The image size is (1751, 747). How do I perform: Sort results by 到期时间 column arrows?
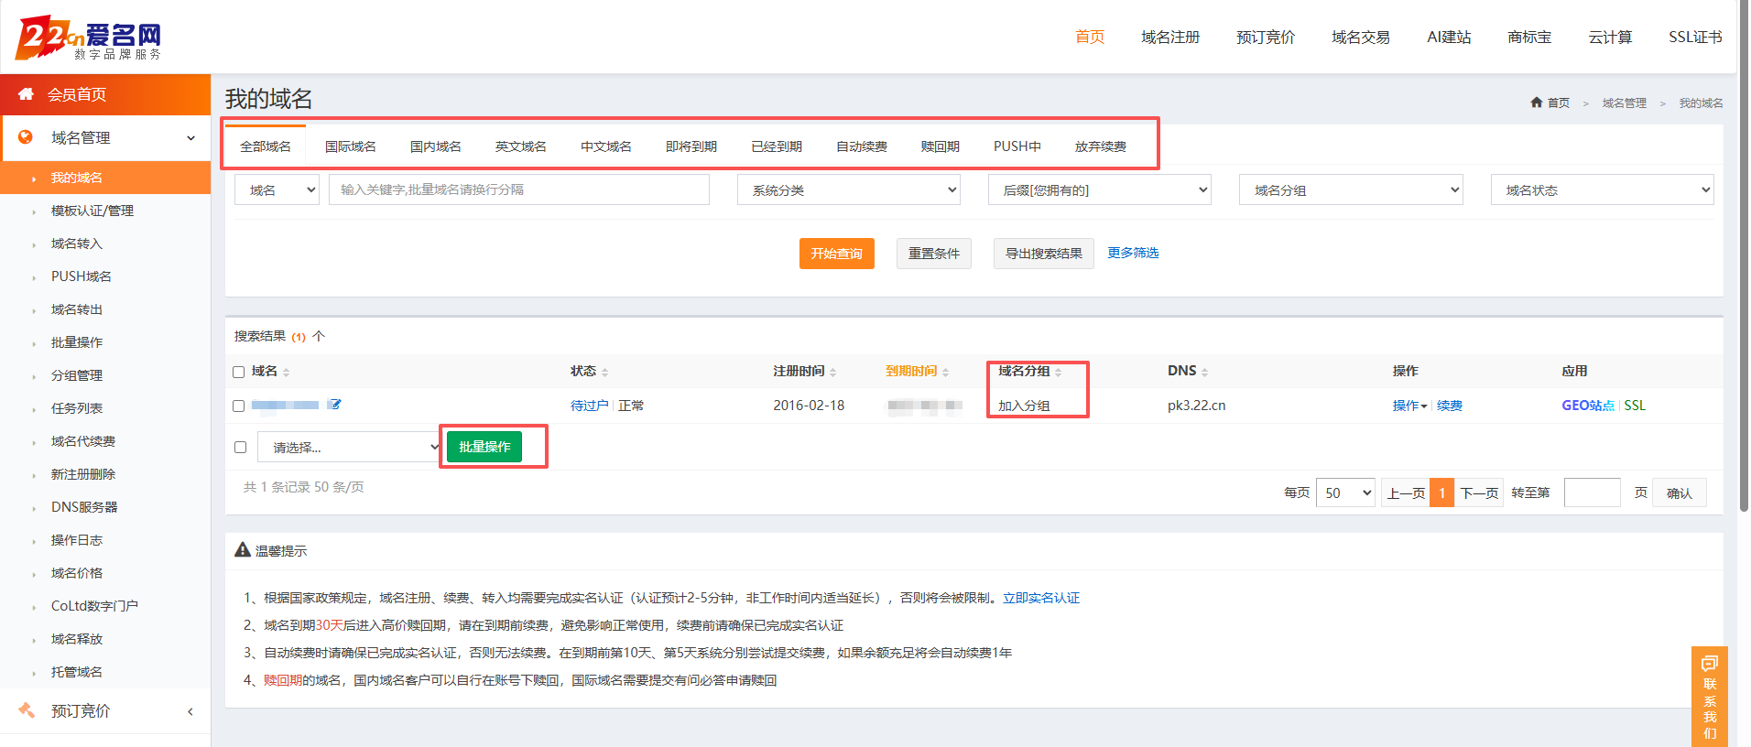pos(945,372)
